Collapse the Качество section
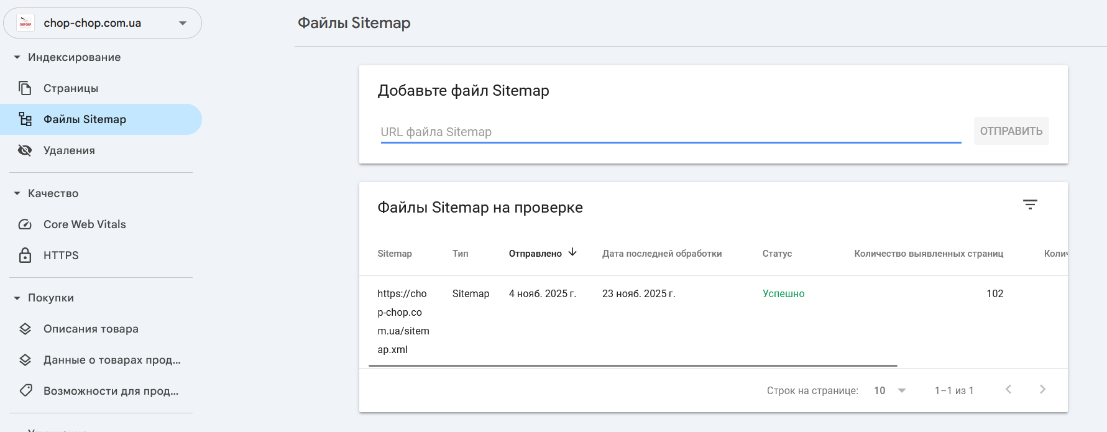The width and height of the screenshot is (1107, 432). pyautogui.click(x=17, y=193)
